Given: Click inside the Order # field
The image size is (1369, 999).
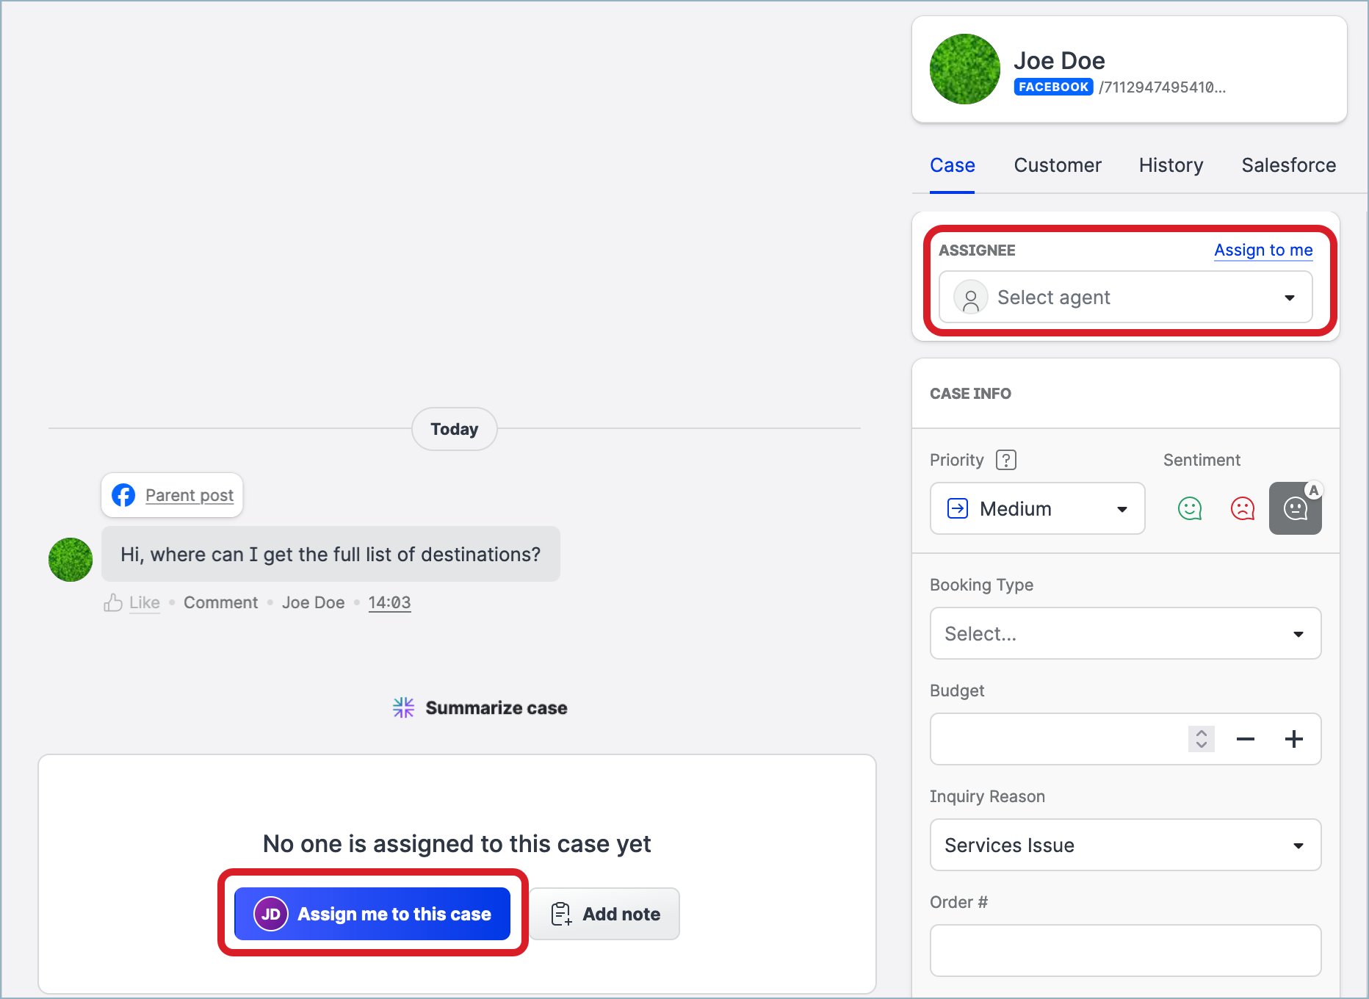Looking at the screenshot, I should (1125, 951).
